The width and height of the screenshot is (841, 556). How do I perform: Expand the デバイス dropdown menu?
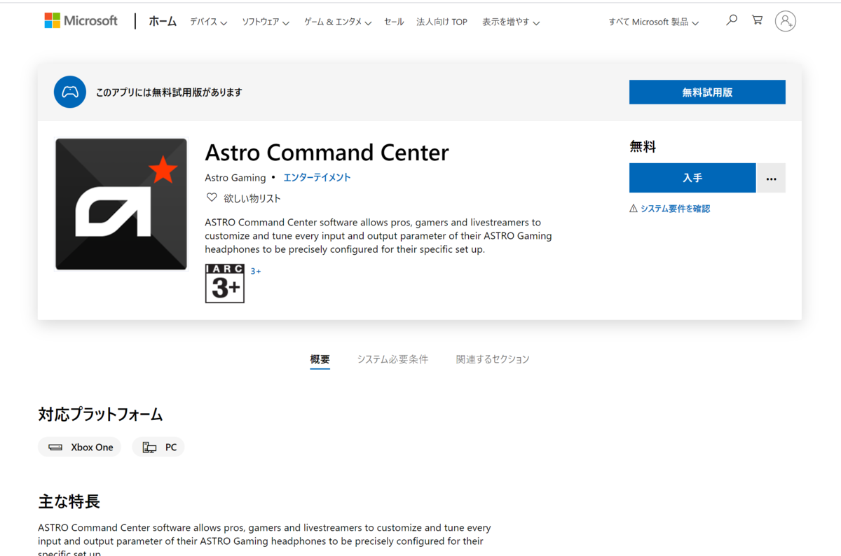(x=208, y=22)
